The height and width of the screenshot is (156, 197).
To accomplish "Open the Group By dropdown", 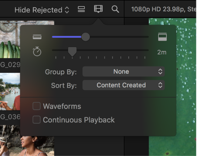I will [x=124, y=72].
